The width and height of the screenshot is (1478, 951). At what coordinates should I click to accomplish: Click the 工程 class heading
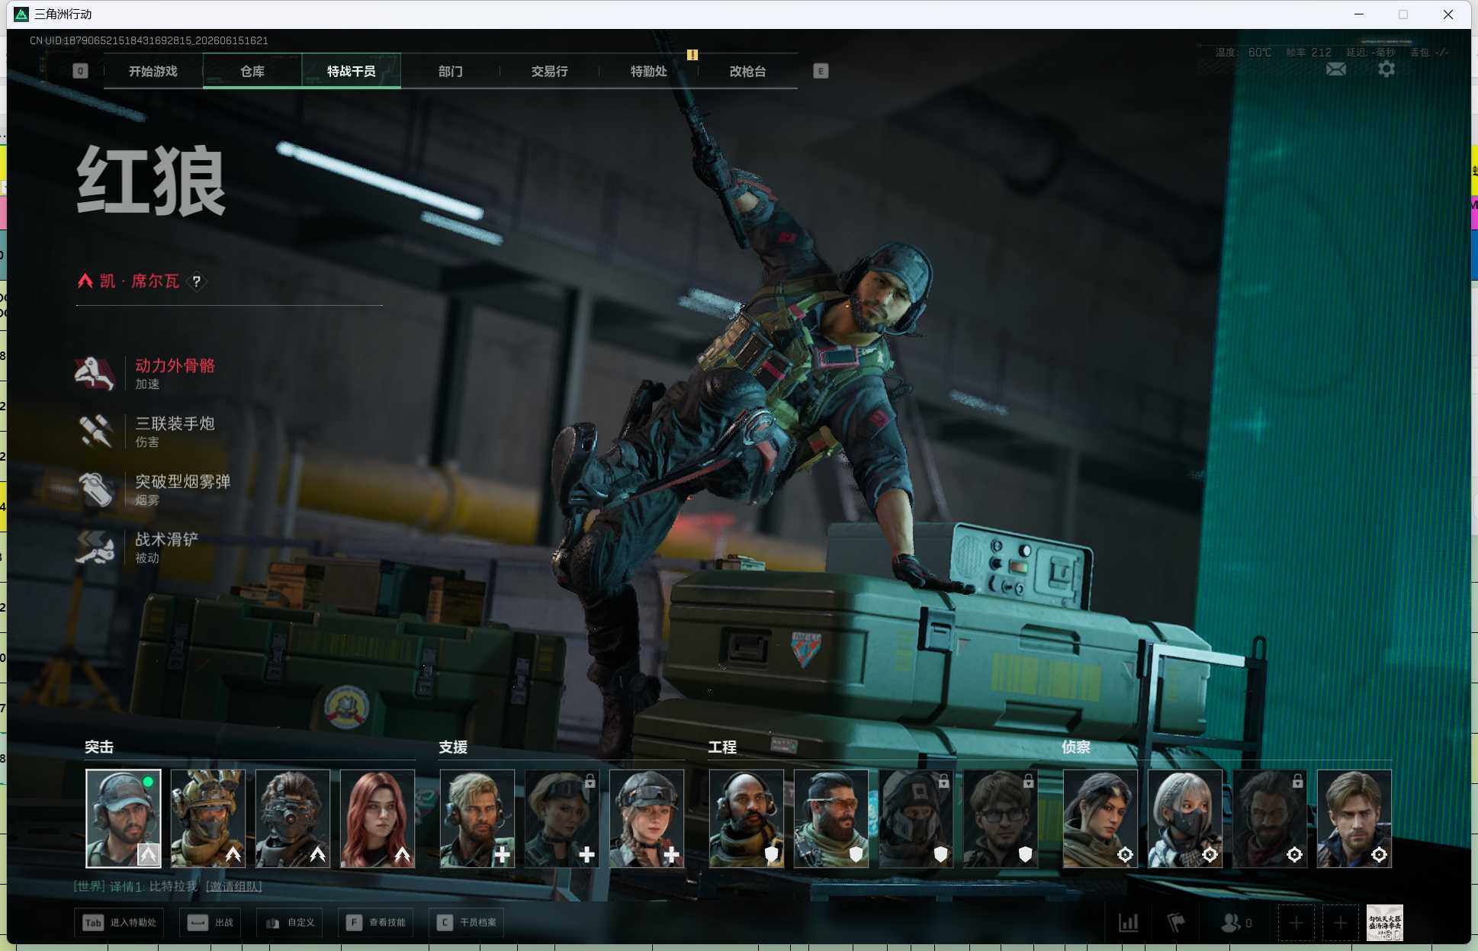tap(722, 747)
